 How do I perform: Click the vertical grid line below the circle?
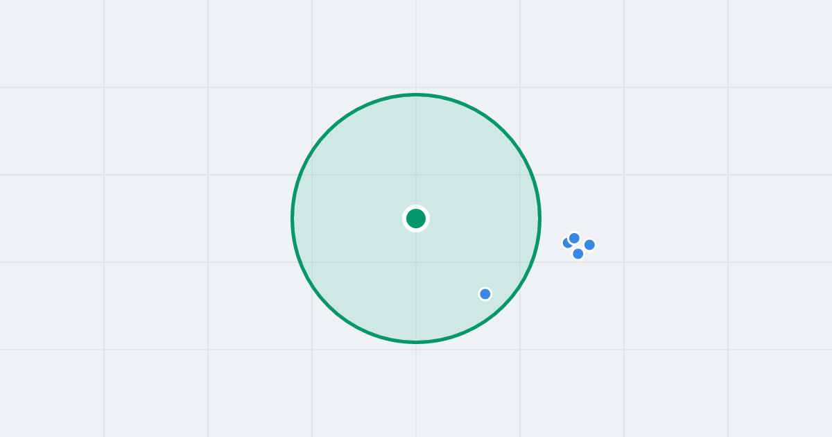[416, 388]
